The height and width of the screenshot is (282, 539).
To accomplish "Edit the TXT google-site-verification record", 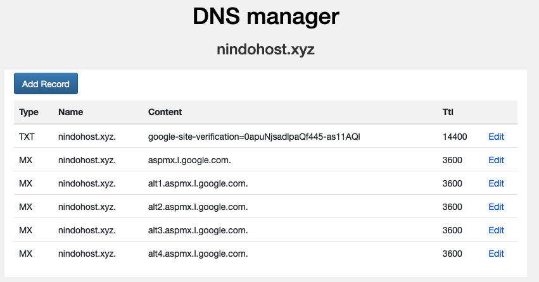I will pyautogui.click(x=496, y=137).
